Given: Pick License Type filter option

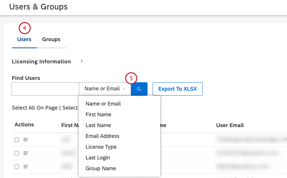Looking at the screenshot, I should point(101,147).
